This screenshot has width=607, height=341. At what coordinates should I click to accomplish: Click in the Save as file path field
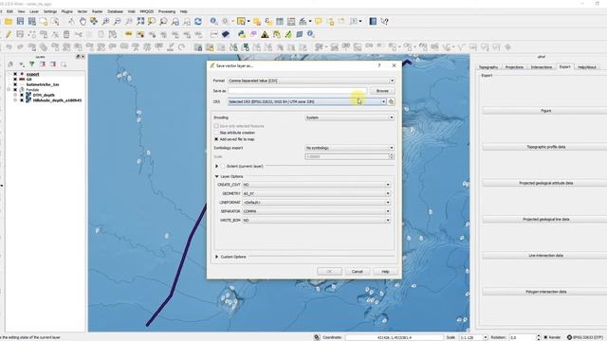click(x=297, y=91)
